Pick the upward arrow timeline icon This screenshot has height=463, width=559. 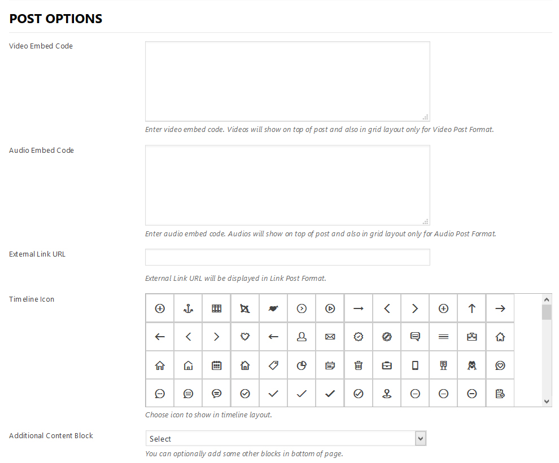(472, 308)
